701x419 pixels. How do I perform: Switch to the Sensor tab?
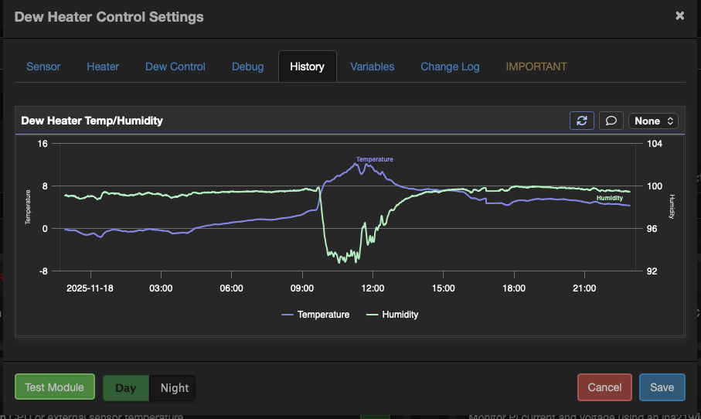(x=43, y=66)
